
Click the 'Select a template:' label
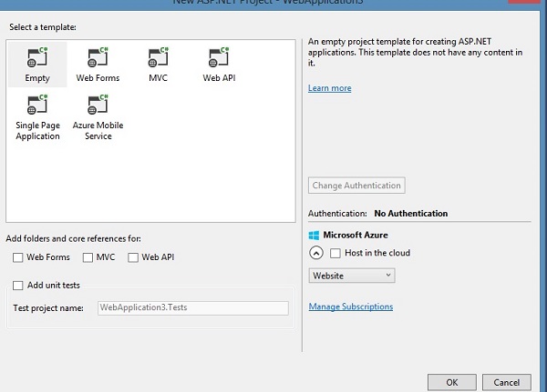click(43, 27)
